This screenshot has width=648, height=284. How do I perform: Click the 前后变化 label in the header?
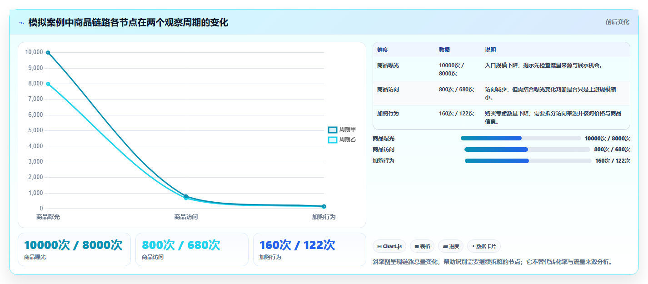click(x=617, y=22)
